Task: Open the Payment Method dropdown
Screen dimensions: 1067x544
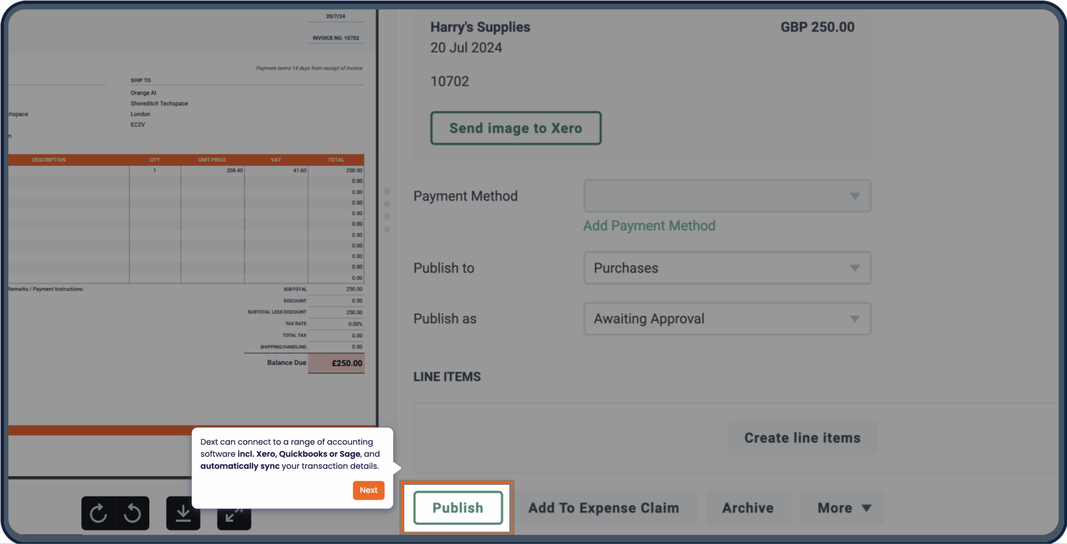Action: pyautogui.click(x=727, y=196)
